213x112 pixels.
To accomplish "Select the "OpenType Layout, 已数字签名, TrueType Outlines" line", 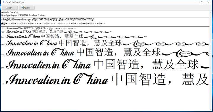I will (x=23, y=15).
